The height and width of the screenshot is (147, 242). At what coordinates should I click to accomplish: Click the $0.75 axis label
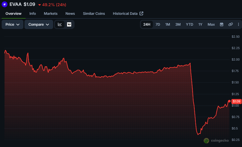click(236, 117)
